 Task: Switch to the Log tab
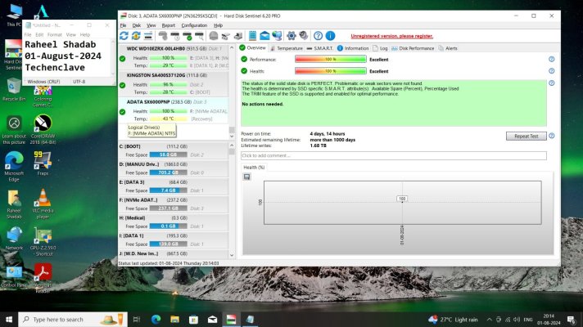tap(381, 48)
